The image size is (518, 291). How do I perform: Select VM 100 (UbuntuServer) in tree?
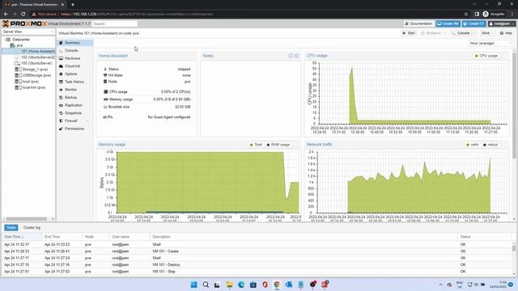point(36,63)
